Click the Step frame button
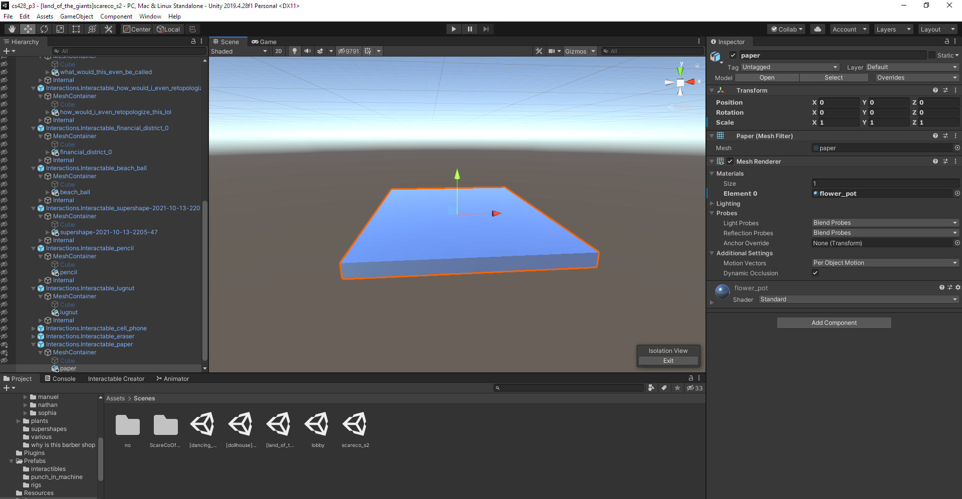Image resolution: width=962 pixels, height=499 pixels. [x=486, y=29]
